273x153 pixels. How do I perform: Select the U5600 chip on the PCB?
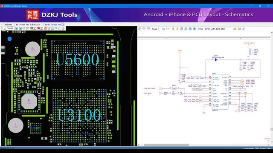point(78,60)
